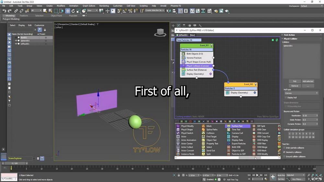
Task: Uncheck Geometry collisions checkbox
Action: pos(284,152)
